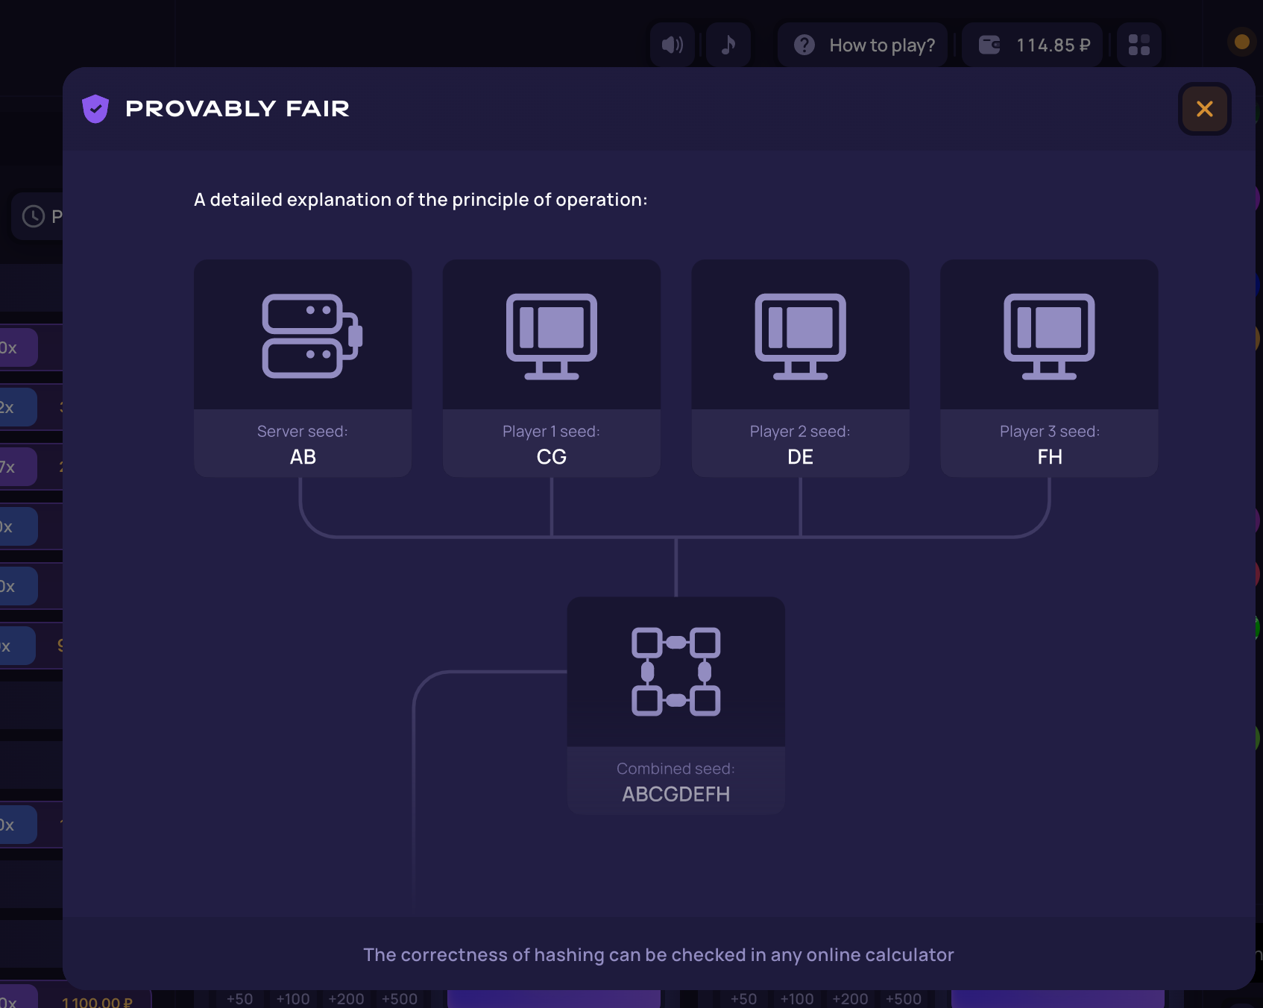Select the Combined seed value ABCGDEFH
1263x1008 pixels.
[x=675, y=794]
